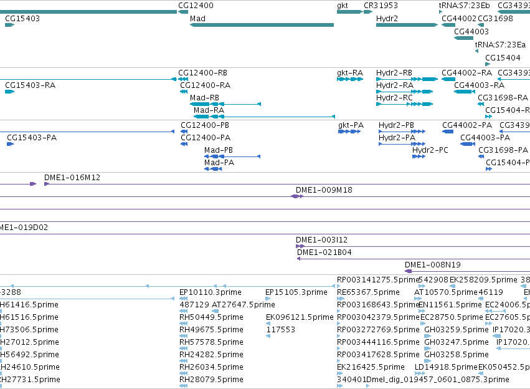This screenshot has height=389, width=530.
Task: Select the CG12400-RA transcript
Action: tap(184, 92)
